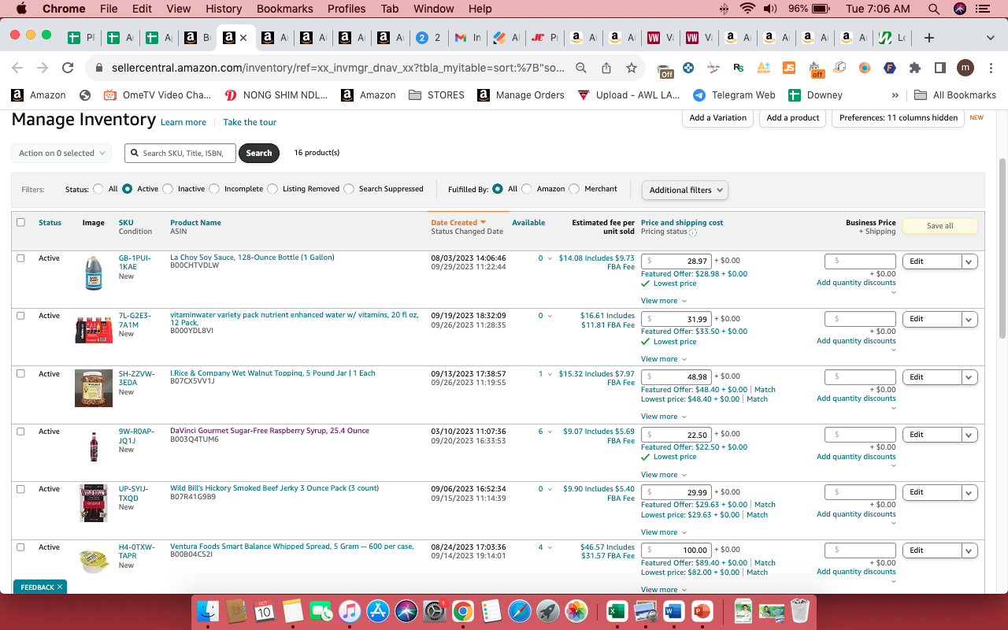Sort by the Date Created column
The width and height of the screenshot is (1008, 630).
point(458,223)
